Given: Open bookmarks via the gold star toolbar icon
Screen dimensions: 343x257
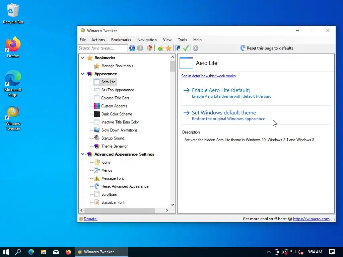Looking at the screenshot, I should click(168, 48).
